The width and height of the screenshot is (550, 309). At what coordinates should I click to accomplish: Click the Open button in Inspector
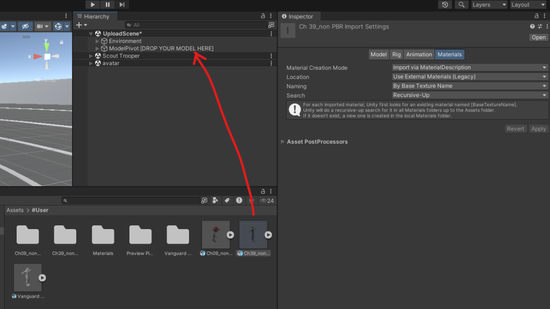click(x=538, y=38)
